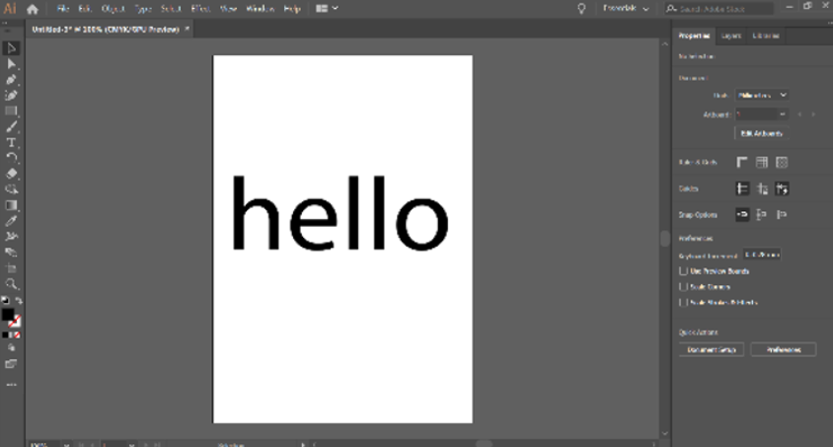Click the Edit Artboards button
Viewport: 833px width, 447px height.
click(761, 133)
